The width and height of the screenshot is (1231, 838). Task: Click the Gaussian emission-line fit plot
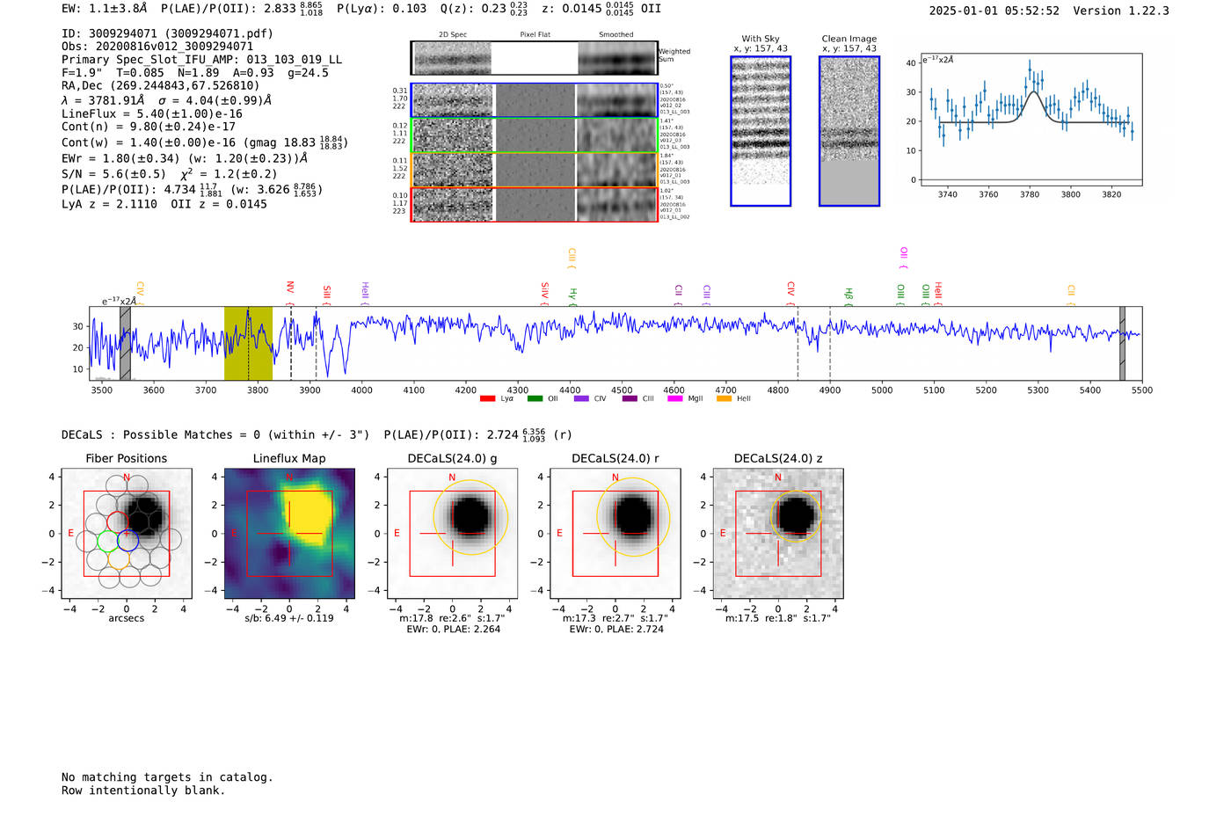pos(1031,120)
